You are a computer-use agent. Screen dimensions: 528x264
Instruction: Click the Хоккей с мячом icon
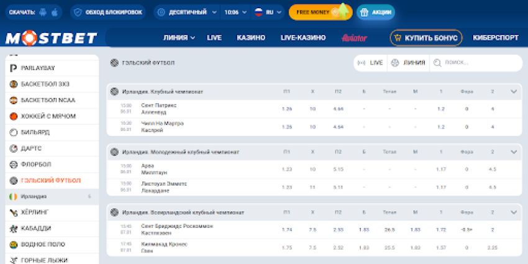pos(14,117)
